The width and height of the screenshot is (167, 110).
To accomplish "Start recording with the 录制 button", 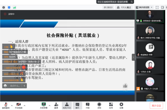I will coord(99,106).
